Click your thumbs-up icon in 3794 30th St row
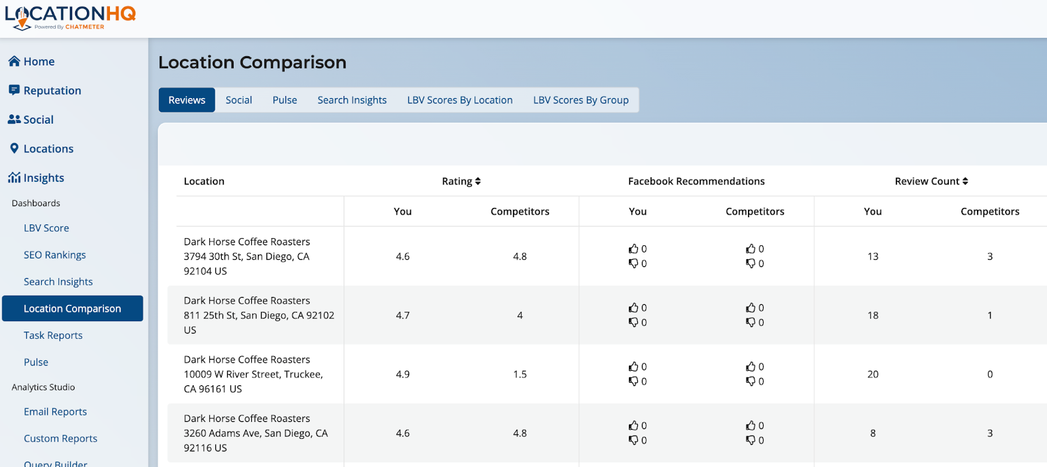Image resolution: width=1047 pixels, height=467 pixels. [633, 249]
